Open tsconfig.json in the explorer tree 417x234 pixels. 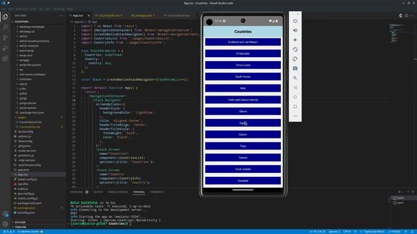coord(26,213)
